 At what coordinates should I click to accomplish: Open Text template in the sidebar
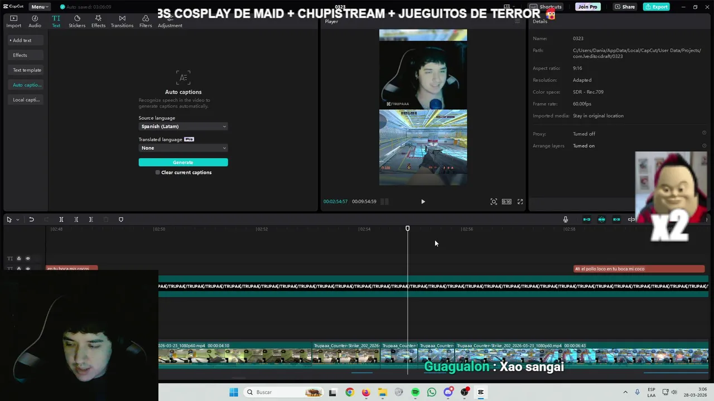pyautogui.click(x=25, y=70)
